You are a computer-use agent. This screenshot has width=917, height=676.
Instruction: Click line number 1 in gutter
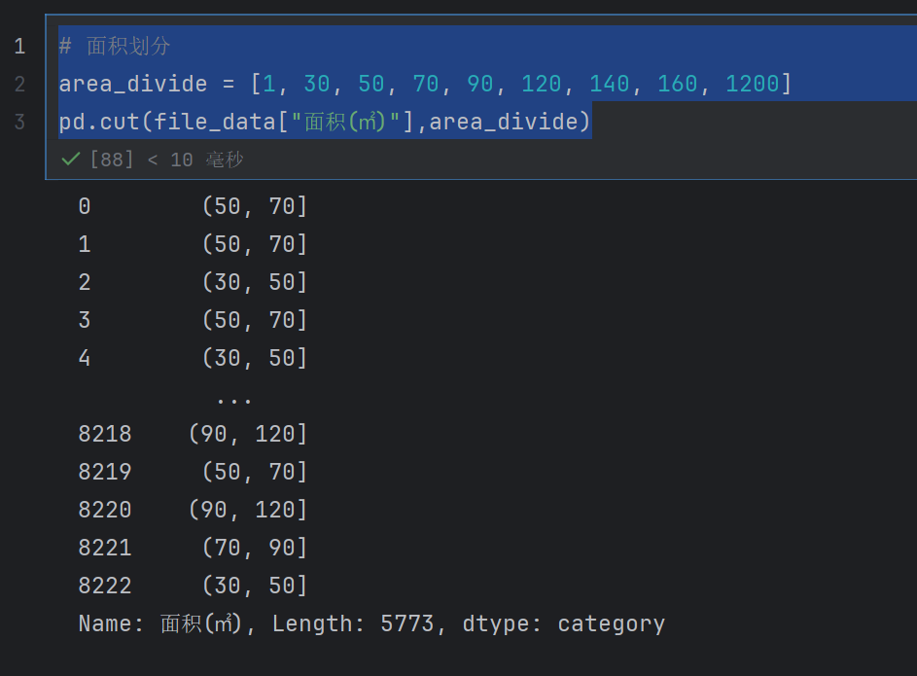coord(19,46)
